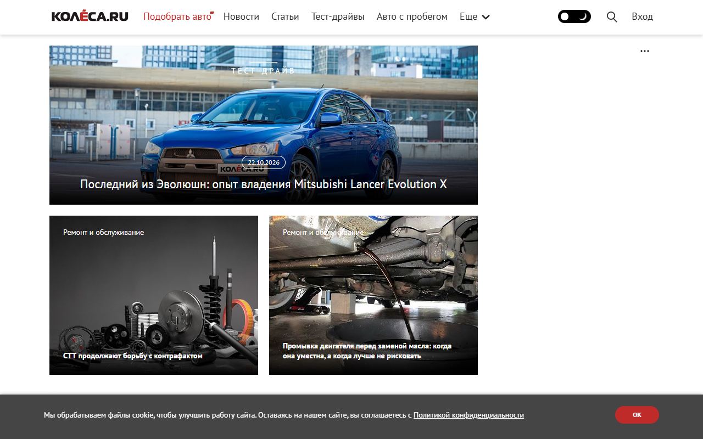Click the Колёса.ru logo
Screen dimensions: 703x439
pyautogui.click(x=90, y=16)
